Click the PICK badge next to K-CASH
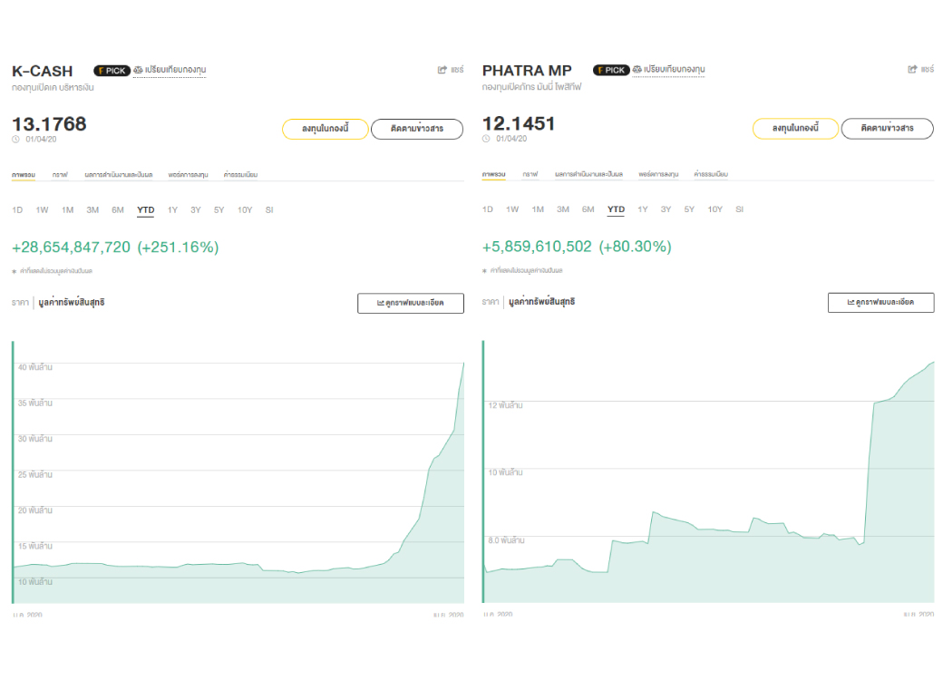 111,70
